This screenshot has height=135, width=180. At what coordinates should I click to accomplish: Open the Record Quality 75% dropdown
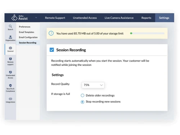pyautogui.click(x=93, y=85)
